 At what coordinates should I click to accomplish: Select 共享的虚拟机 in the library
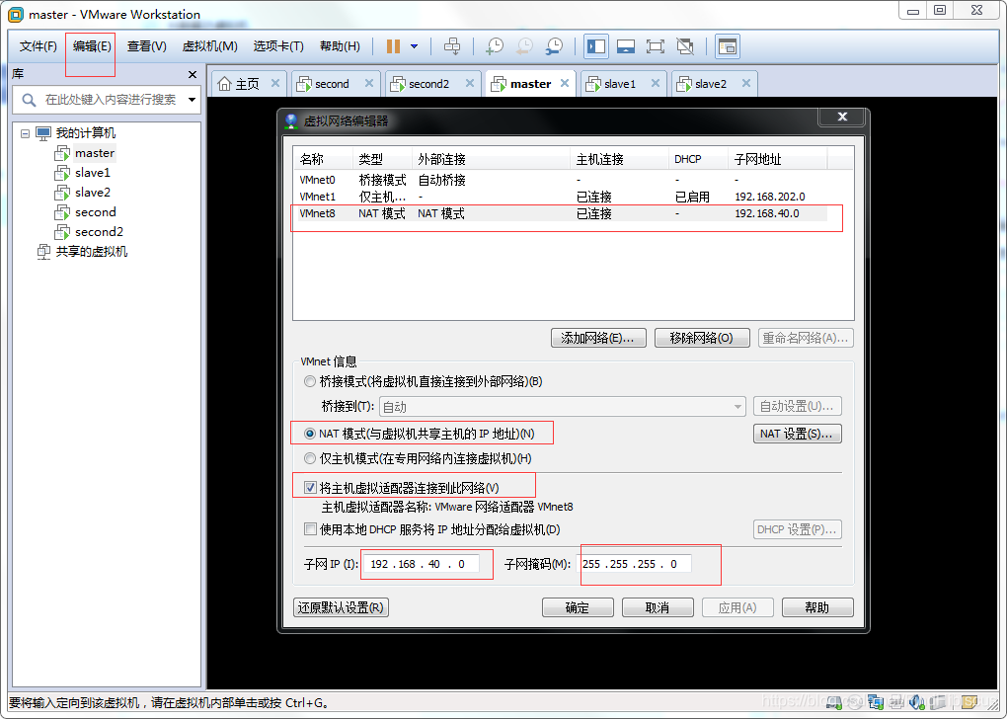click(x=91, y=251)
